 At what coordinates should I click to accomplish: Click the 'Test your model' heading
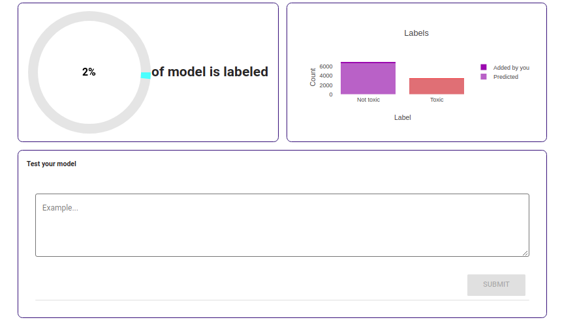click(x=52, y=164)
